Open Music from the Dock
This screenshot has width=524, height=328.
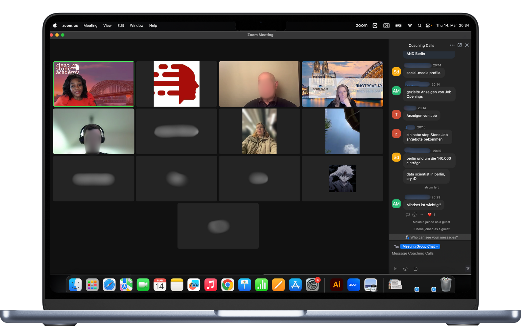point(211,285)
